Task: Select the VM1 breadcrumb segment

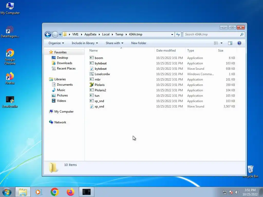Action: click(75, 34)
